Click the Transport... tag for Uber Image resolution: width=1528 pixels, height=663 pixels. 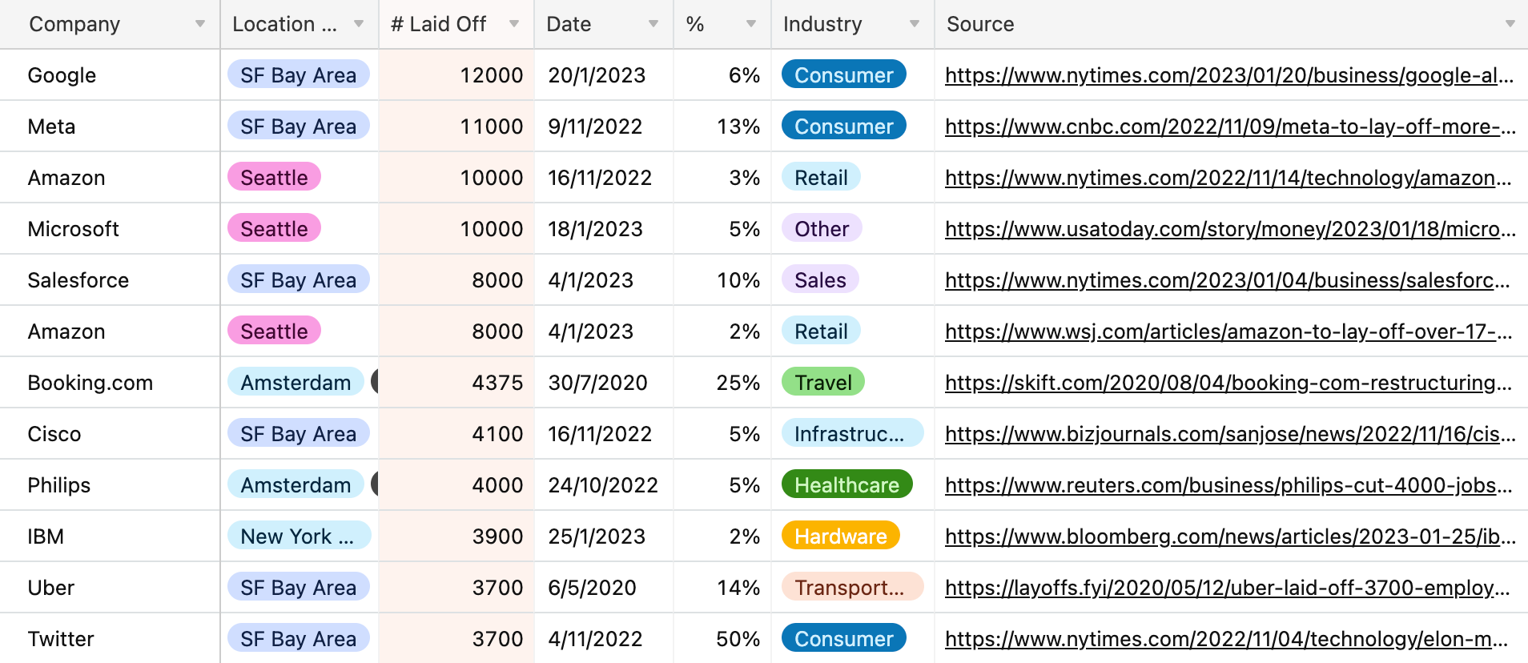pyautogui.click(x=852, y=587)
